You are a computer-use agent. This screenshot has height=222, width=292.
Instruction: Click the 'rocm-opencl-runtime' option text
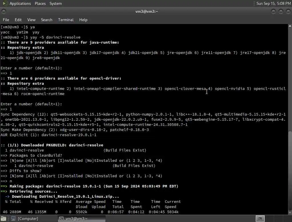point(43,94)
